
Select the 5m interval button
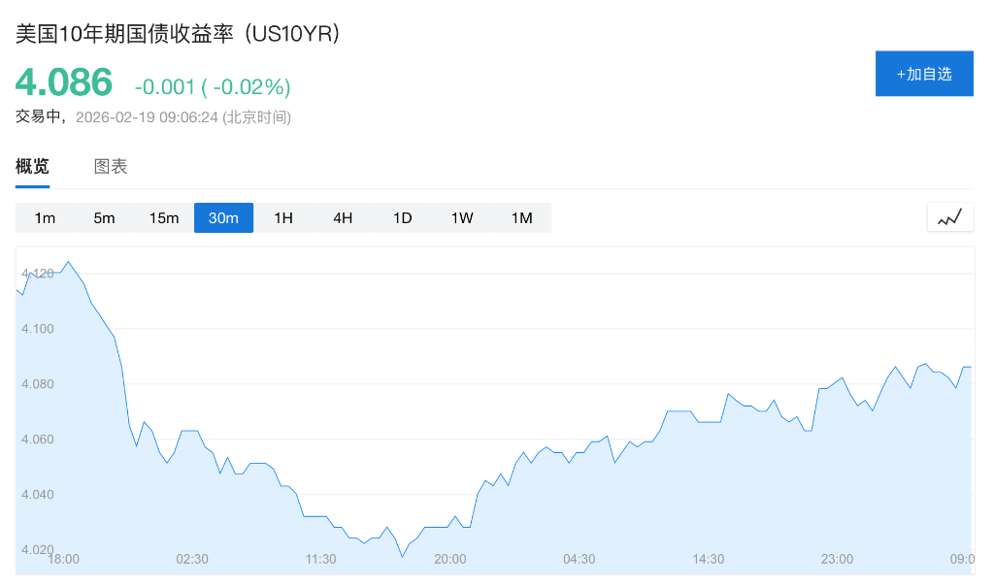(x=104, y=218)
